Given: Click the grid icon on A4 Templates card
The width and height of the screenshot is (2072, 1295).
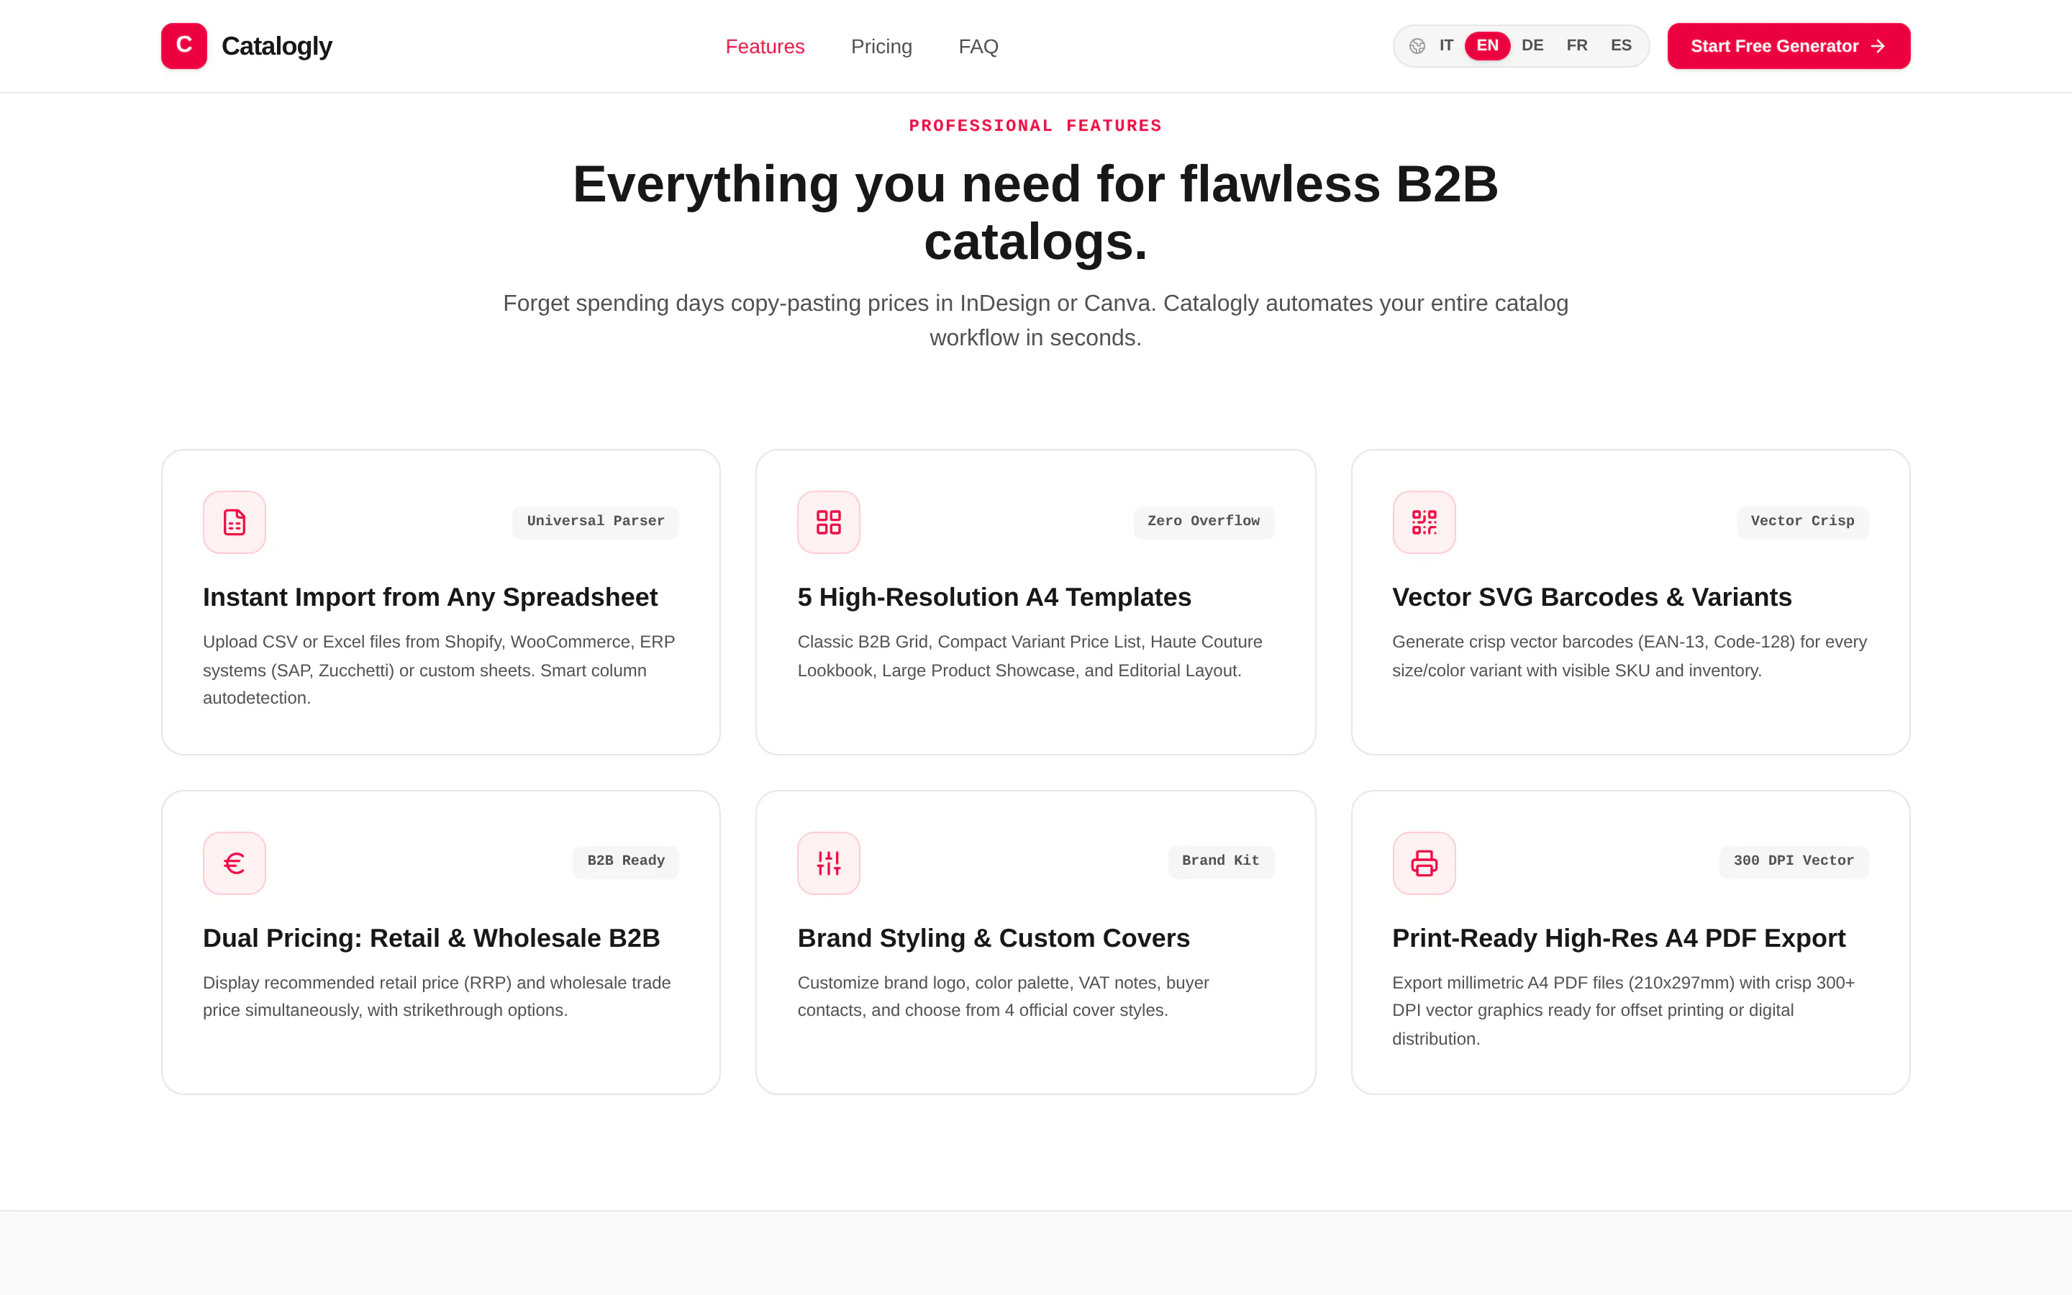Looking at the screenshot, I should coord(828,522).
